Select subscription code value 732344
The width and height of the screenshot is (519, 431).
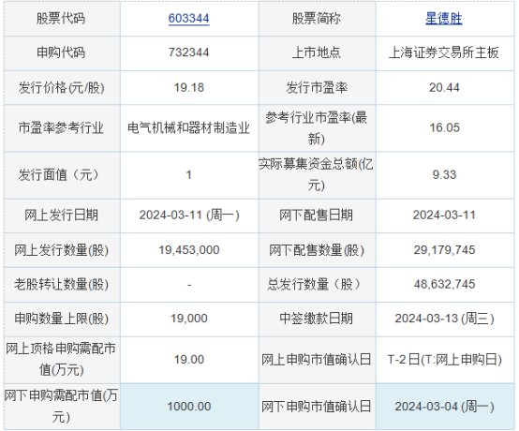[188, 52]
